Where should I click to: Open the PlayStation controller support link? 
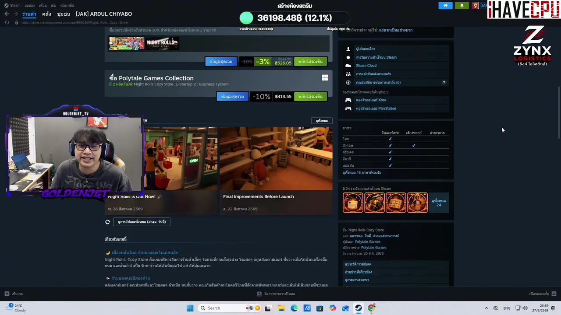coord(376,108)
